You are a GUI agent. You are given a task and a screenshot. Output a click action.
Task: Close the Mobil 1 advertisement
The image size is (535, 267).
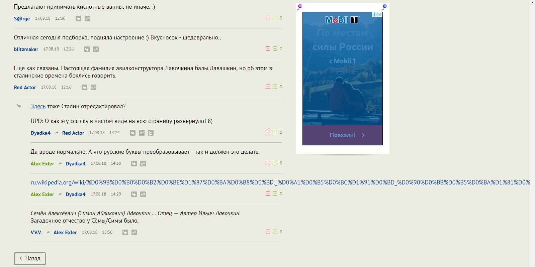pyautogui.click(x=380, y=15)
